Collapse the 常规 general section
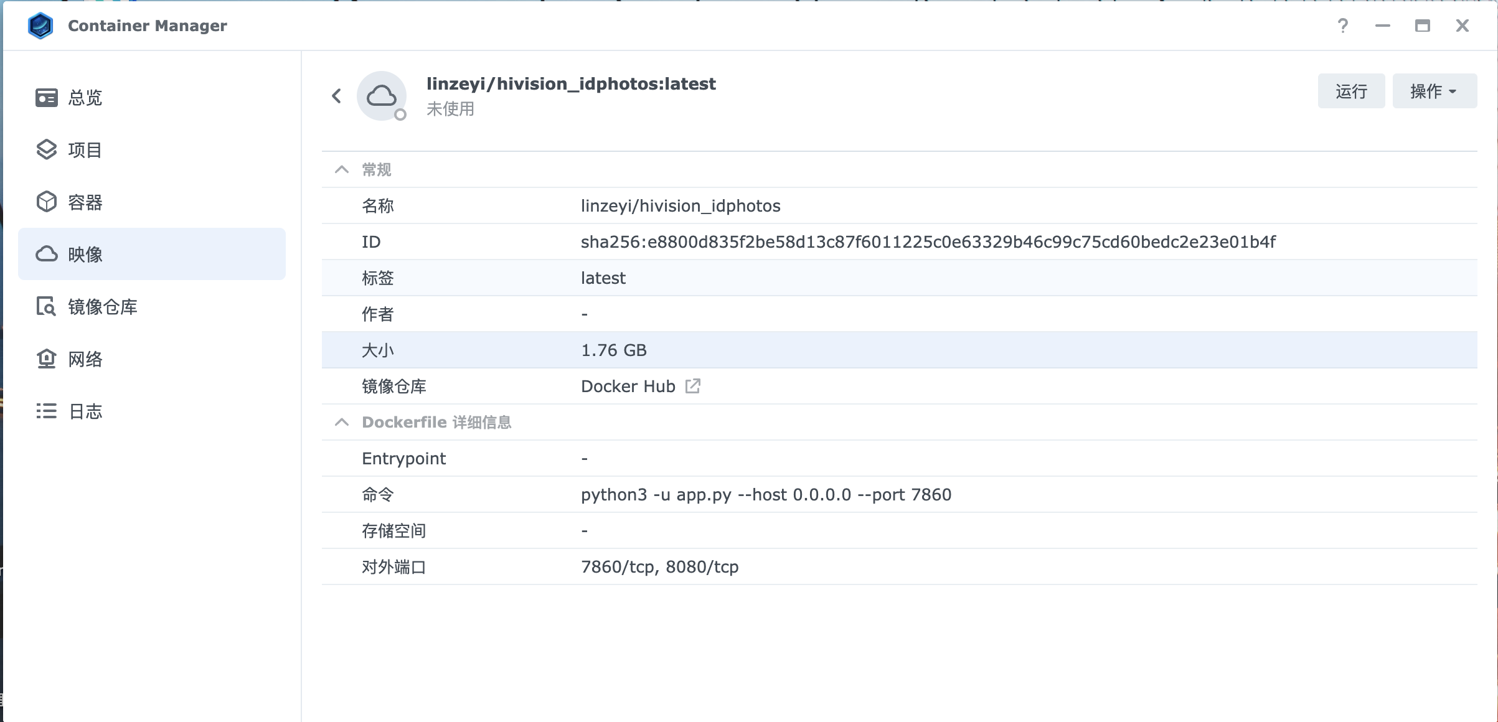Viewport: 1498px width, 722px height. (x=342, y=169)
